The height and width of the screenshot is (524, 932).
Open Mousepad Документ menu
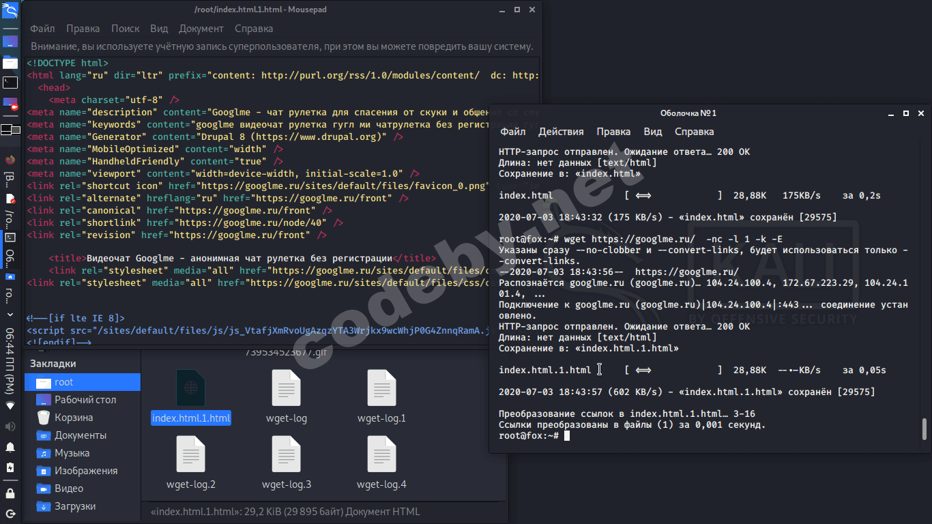coord(201,29)
